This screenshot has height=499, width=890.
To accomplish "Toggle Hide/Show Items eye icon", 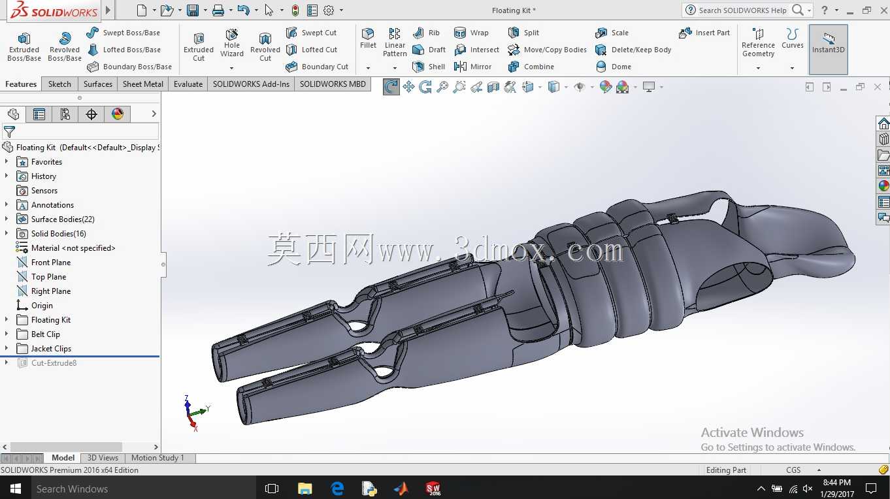I will [579, 87].
